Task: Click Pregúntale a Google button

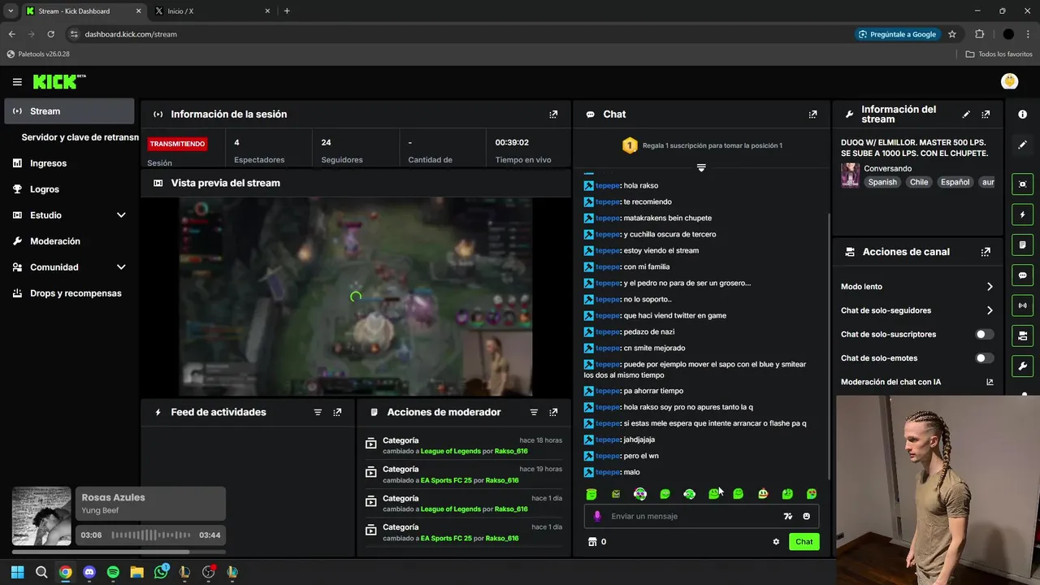Action: click(896, 34)
